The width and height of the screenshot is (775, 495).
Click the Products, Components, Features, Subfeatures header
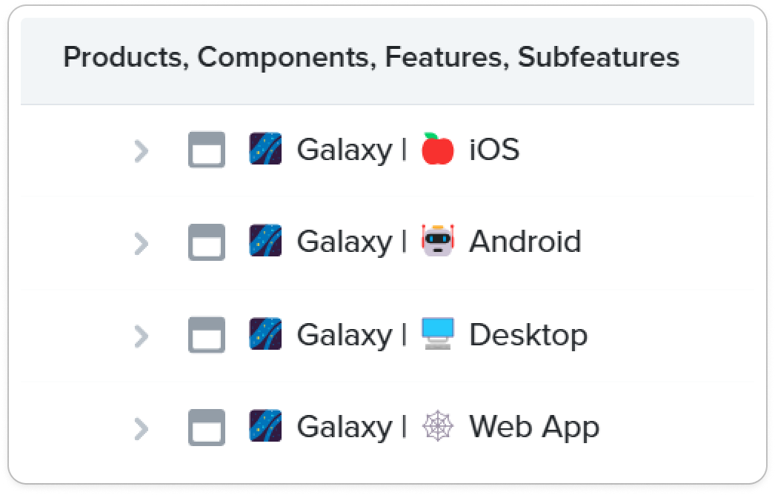coord(371,57)
